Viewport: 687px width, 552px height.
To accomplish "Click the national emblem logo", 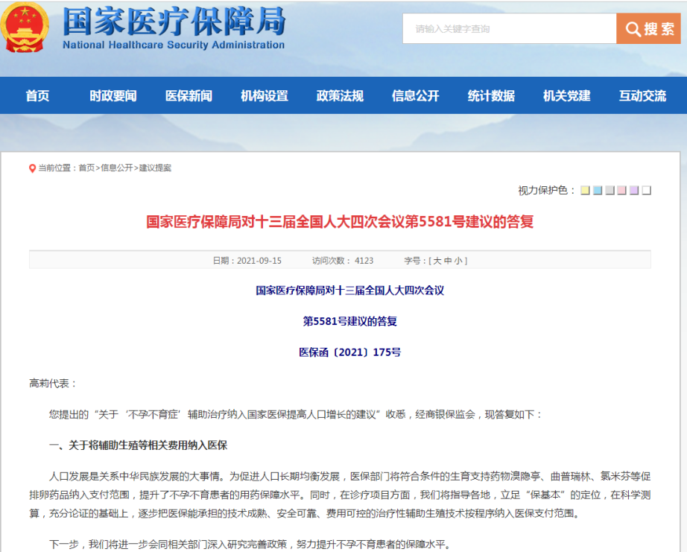I will pos(24,28).
